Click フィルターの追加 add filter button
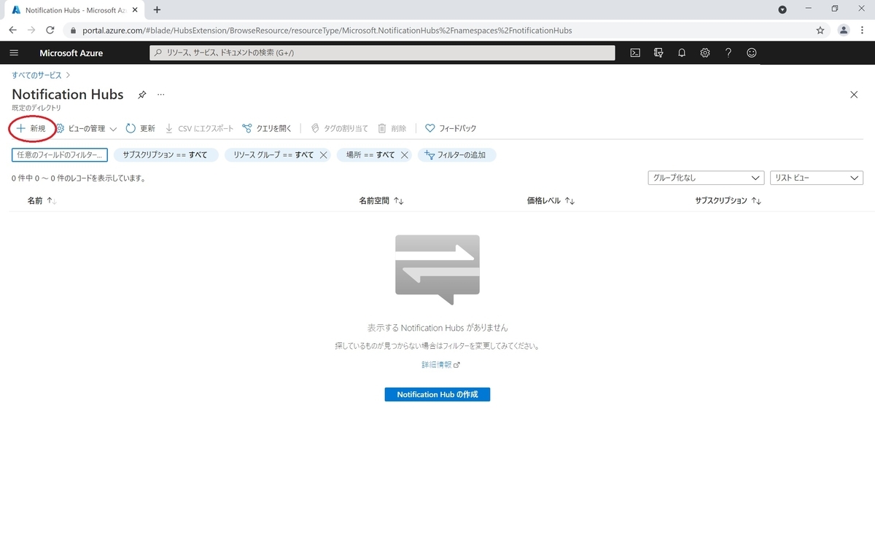The image size is (875, 558). (456, 155)
